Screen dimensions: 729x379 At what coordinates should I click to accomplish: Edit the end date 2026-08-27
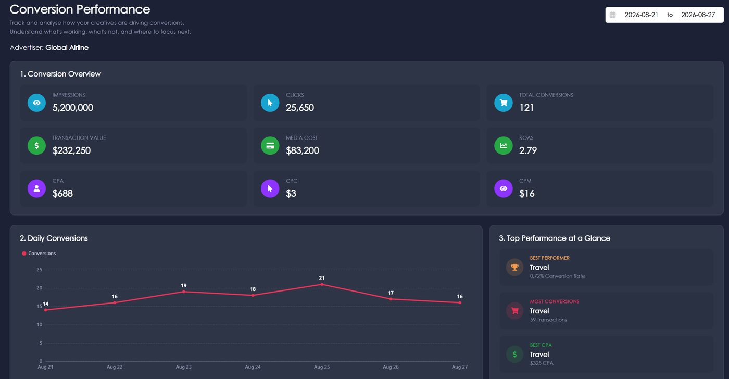point(698,15)
